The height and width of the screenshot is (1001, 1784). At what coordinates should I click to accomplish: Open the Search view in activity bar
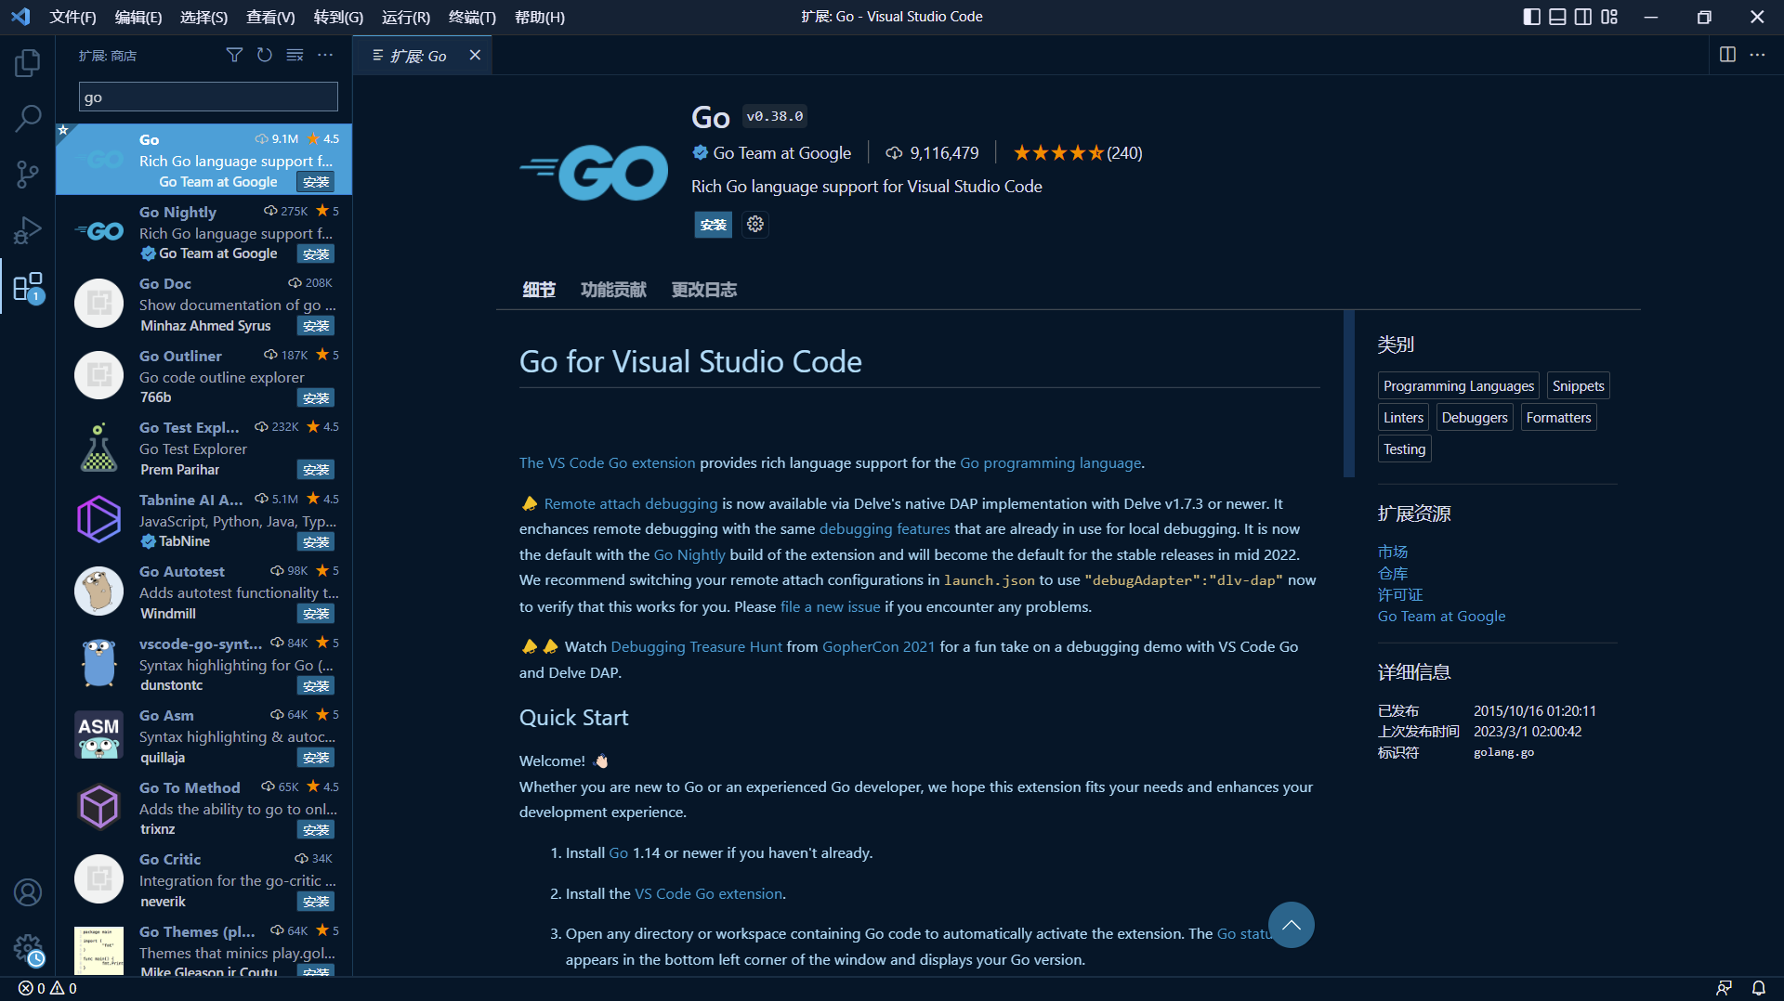pyautogui.click(x=28, y=118)
